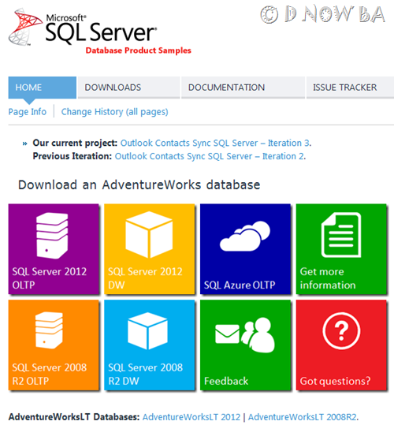The height and width of the screenshot is (425, 394).
Task: Click the Get more information label
Action: [x=328, y=278]
